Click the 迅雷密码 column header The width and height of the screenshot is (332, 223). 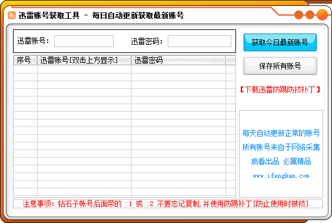(x=178, y=60)
